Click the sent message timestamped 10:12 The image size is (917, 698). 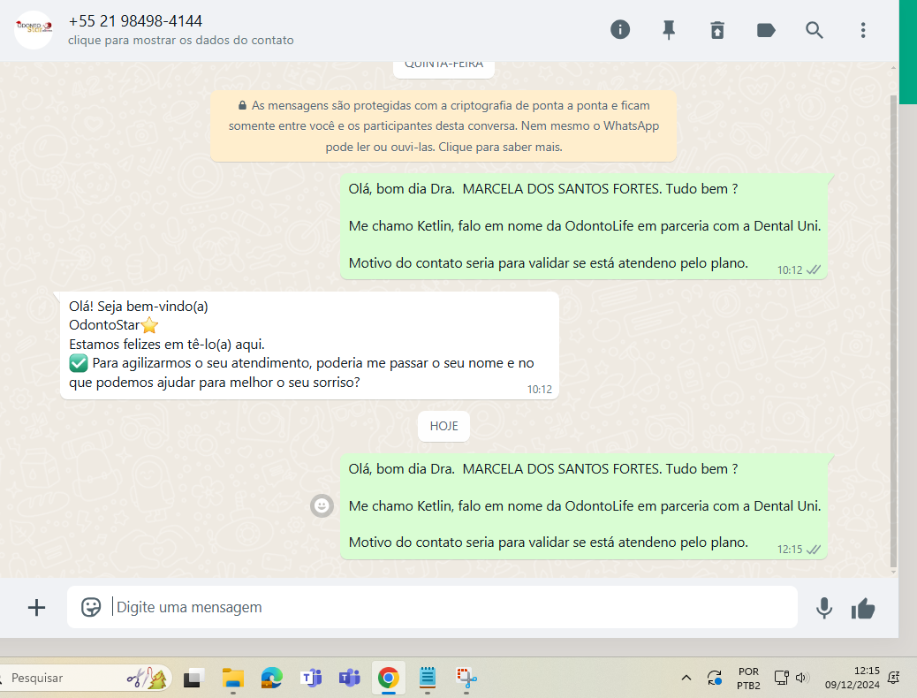[x=583, y=226]
